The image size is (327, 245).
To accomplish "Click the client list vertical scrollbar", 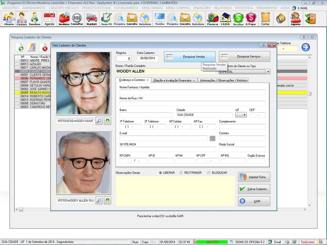I will click(309, 94).
